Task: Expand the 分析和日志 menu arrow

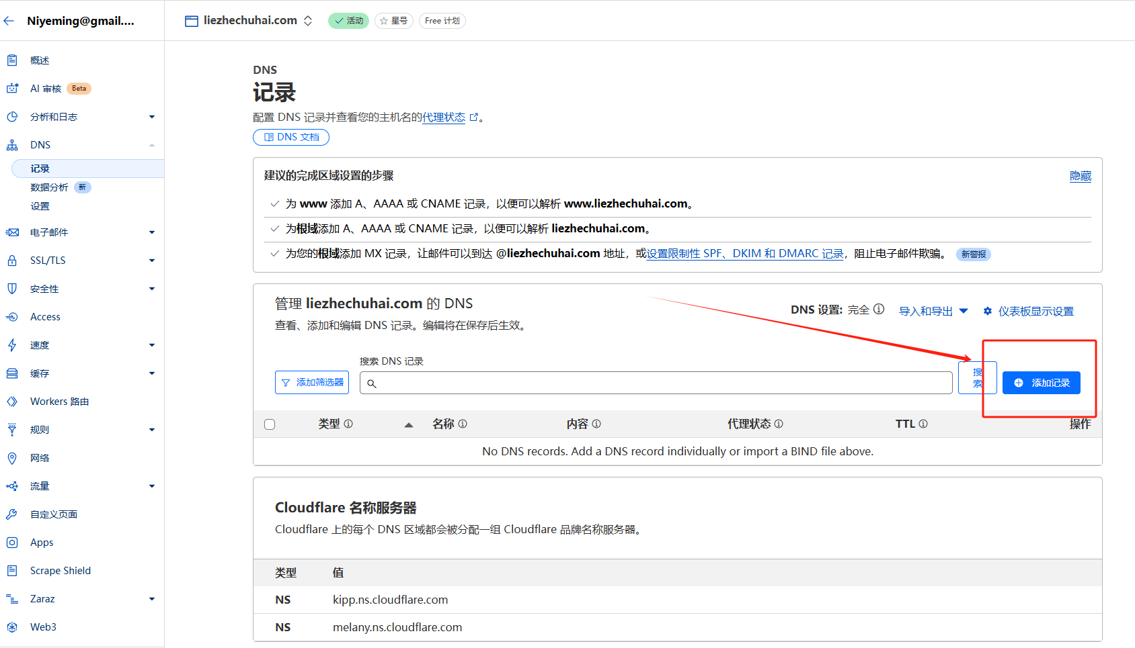Action: click(152, 117)
